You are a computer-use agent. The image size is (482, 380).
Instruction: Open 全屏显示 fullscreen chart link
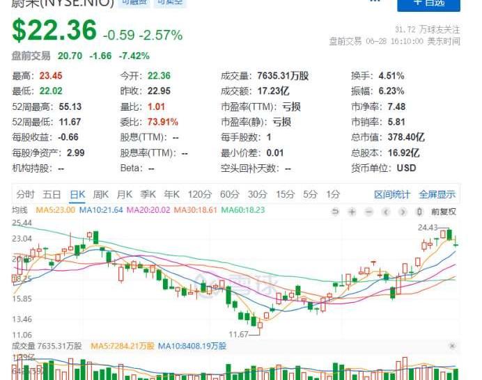coord(437,194)
